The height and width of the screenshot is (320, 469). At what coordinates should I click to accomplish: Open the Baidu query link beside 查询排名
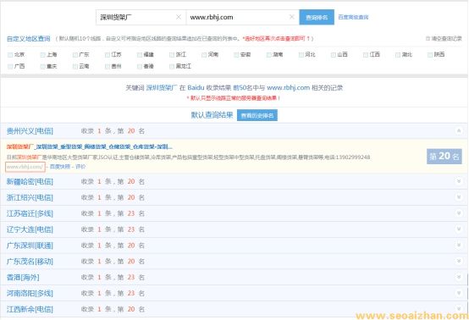[353, 17]
